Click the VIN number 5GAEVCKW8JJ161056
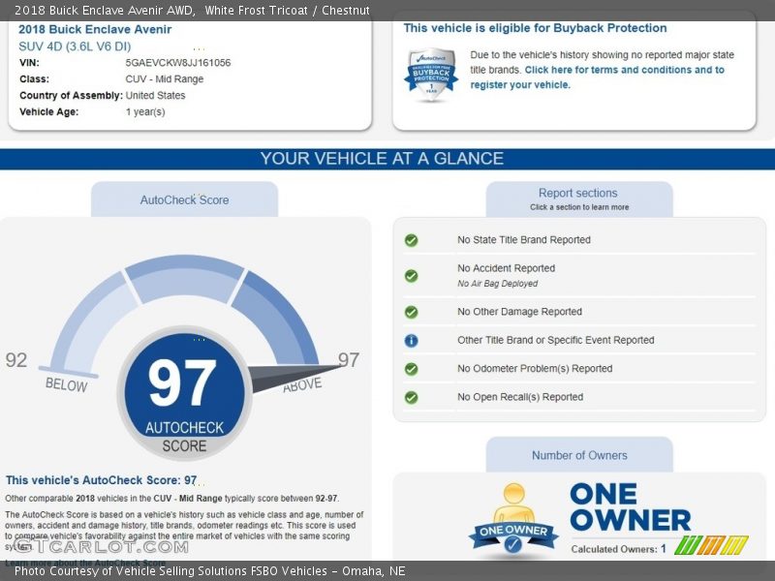The width and height of the screenshot is (775, 581). [x=178, y=63]
